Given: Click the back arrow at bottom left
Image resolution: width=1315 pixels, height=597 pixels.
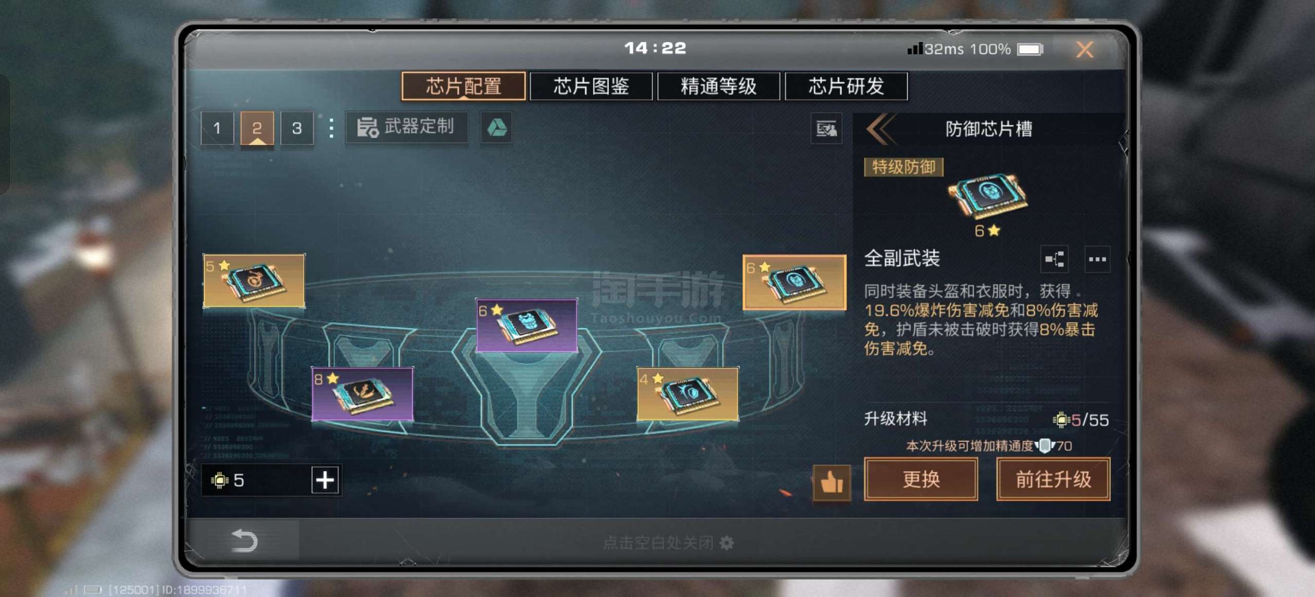Looking at the screenshot, I should [244, 541].
